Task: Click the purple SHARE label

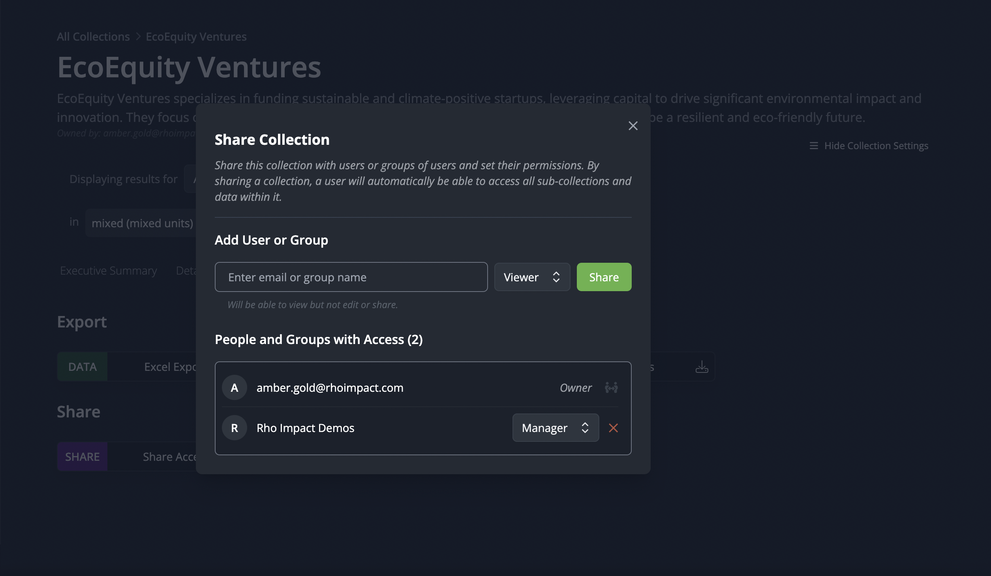Action: (82, 457)
